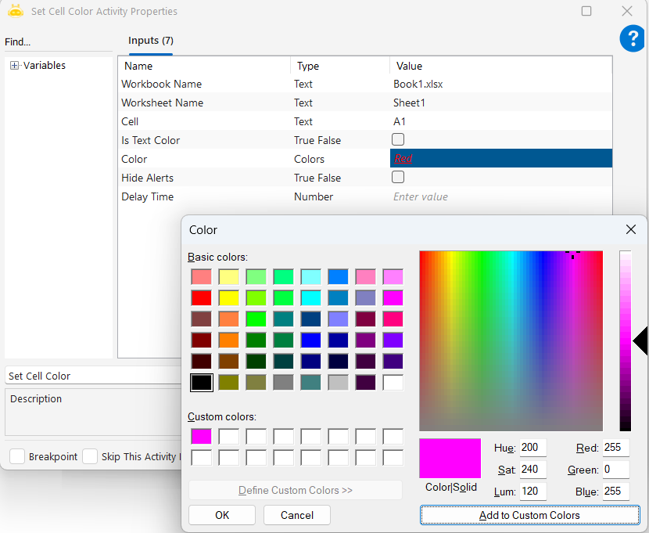The width and height of the screenshot is (649, 533).
Task: Cancel the Color dialog
Action: (x=296, y=515)
